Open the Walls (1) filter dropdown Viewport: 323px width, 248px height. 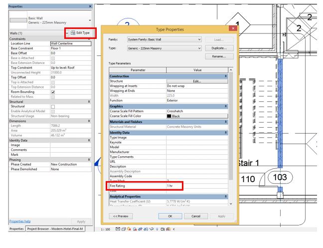pyautogui.click(x=67, y=33)
